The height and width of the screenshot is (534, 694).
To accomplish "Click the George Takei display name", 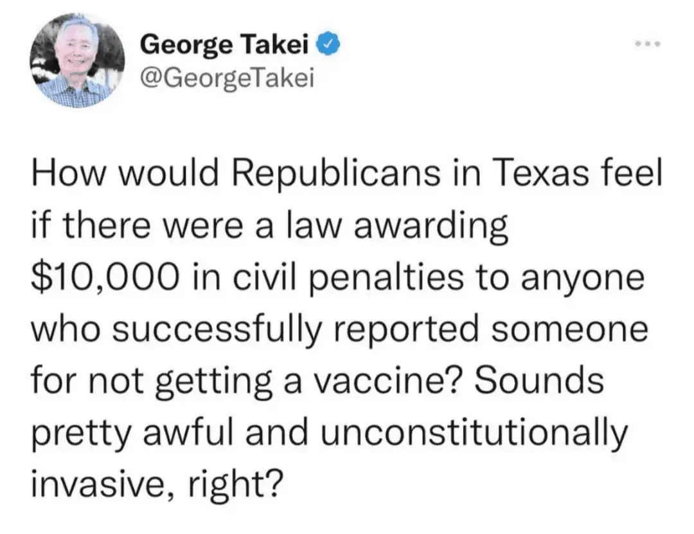I will tap(226, 46).
